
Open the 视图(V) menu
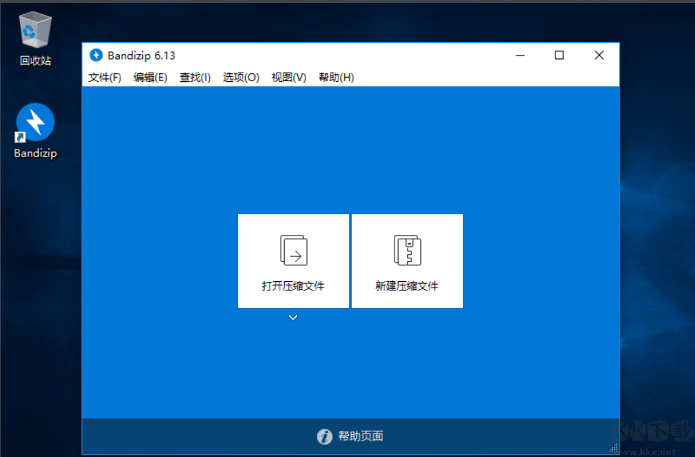[x=288, y=77]
